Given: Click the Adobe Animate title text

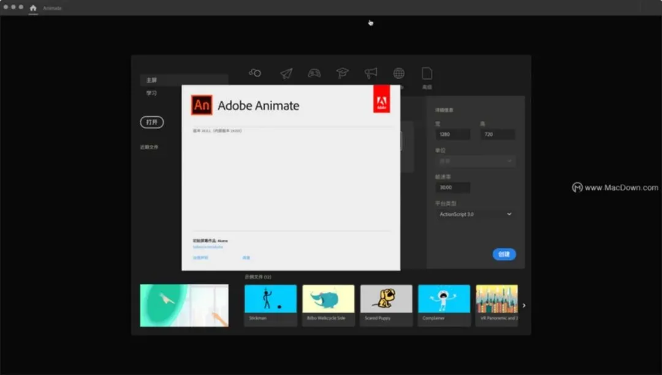Looking at the screenshot, I should point(259,105).
